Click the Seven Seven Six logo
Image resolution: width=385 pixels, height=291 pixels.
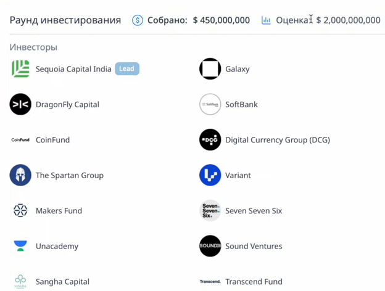tap(210, 210)
